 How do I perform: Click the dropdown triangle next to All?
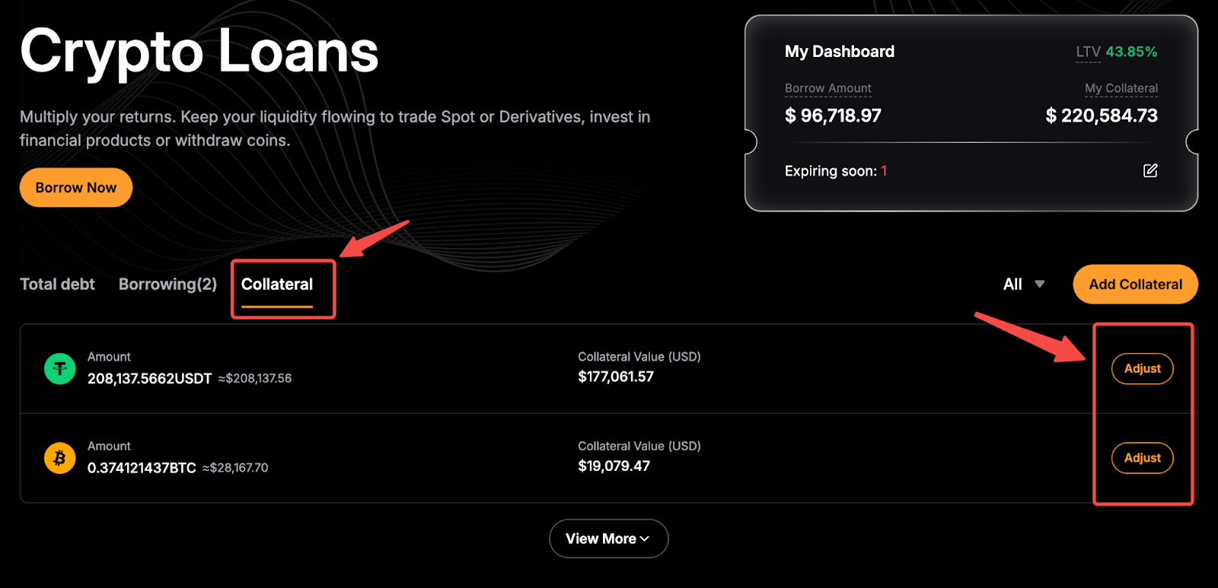(x=1040, y=284)
